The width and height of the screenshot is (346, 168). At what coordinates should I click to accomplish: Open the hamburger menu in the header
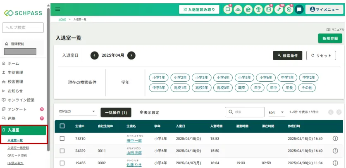coord(57,9)
